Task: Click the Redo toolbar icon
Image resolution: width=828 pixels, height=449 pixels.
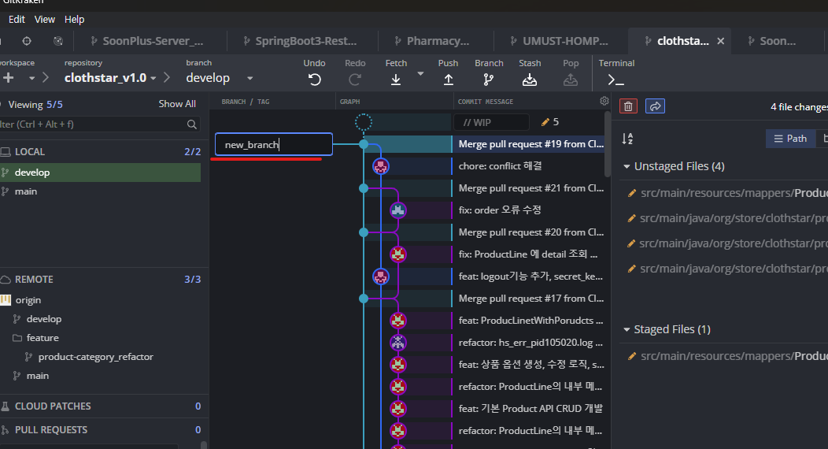Action: [355, 80]
